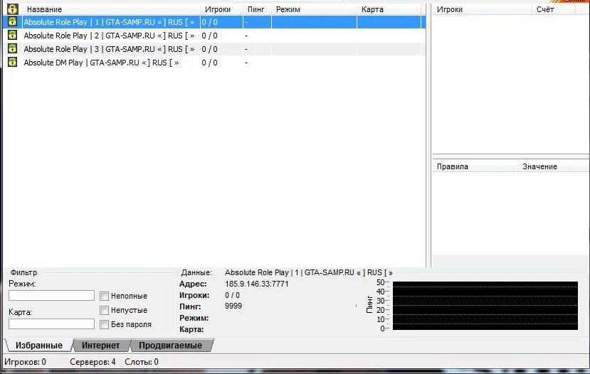Select server Absolute Role Play | 1
This screenshot has height=374, width=590.
(214, 22)
